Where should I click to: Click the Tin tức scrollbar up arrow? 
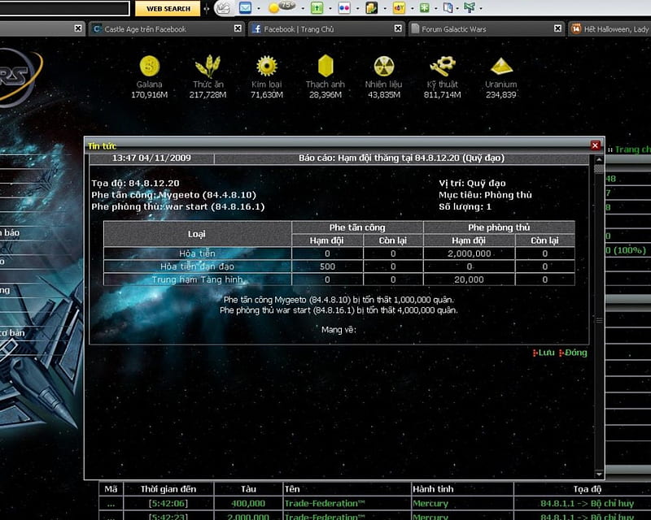[x=599, y=159]
